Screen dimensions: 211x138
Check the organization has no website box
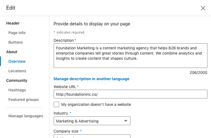[56, 104]
